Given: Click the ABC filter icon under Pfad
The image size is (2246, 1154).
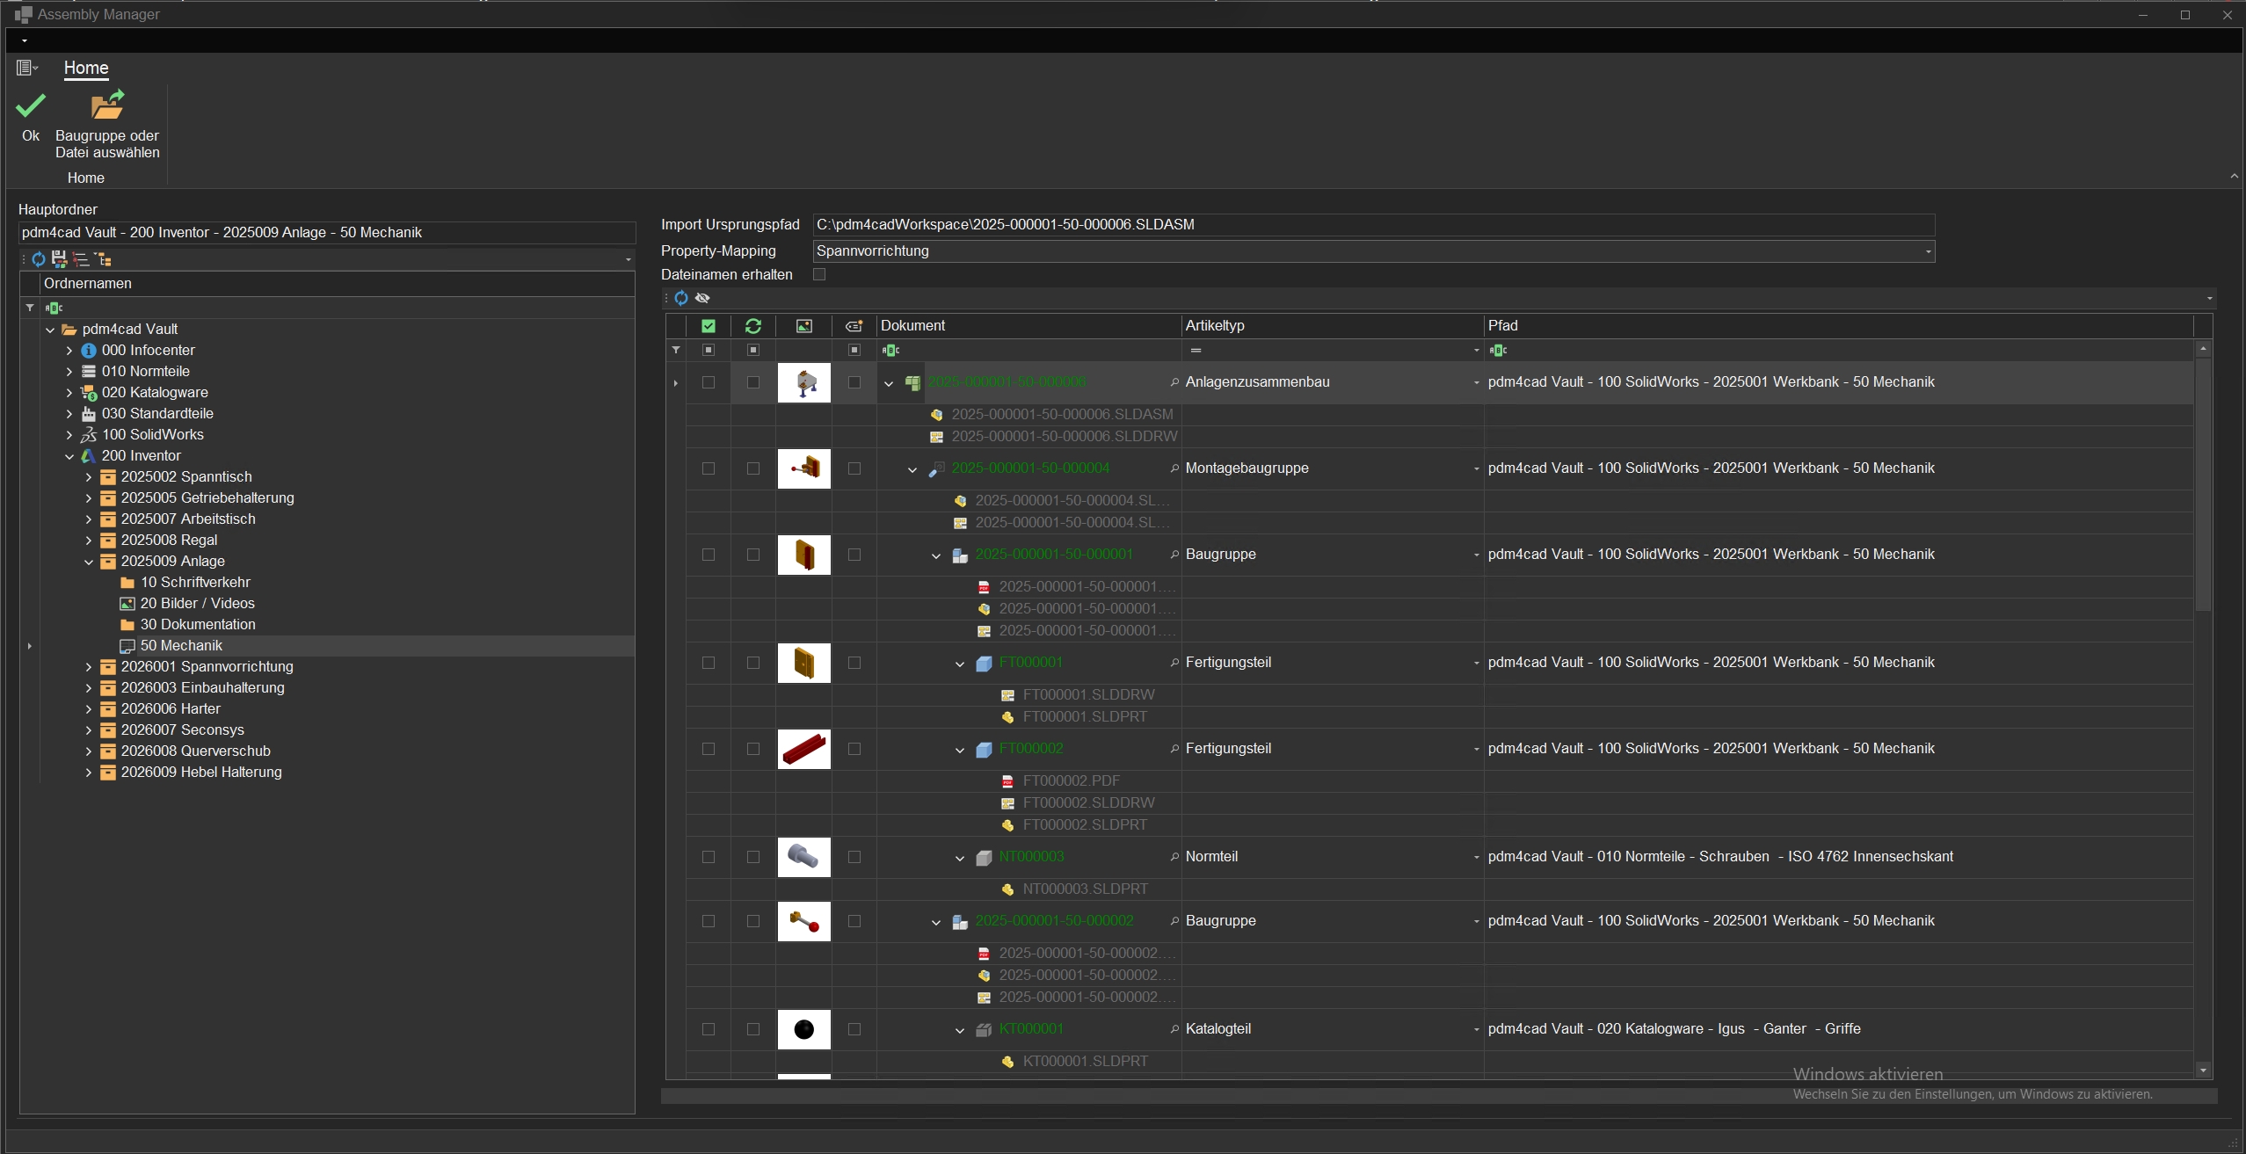Looking at the screenshot, I should 1498,350.
